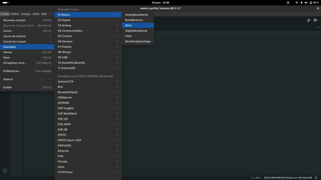Open the Serial Monitor icon
The height and width of the screenshot is (180, 321).
(x=315, y=20)
